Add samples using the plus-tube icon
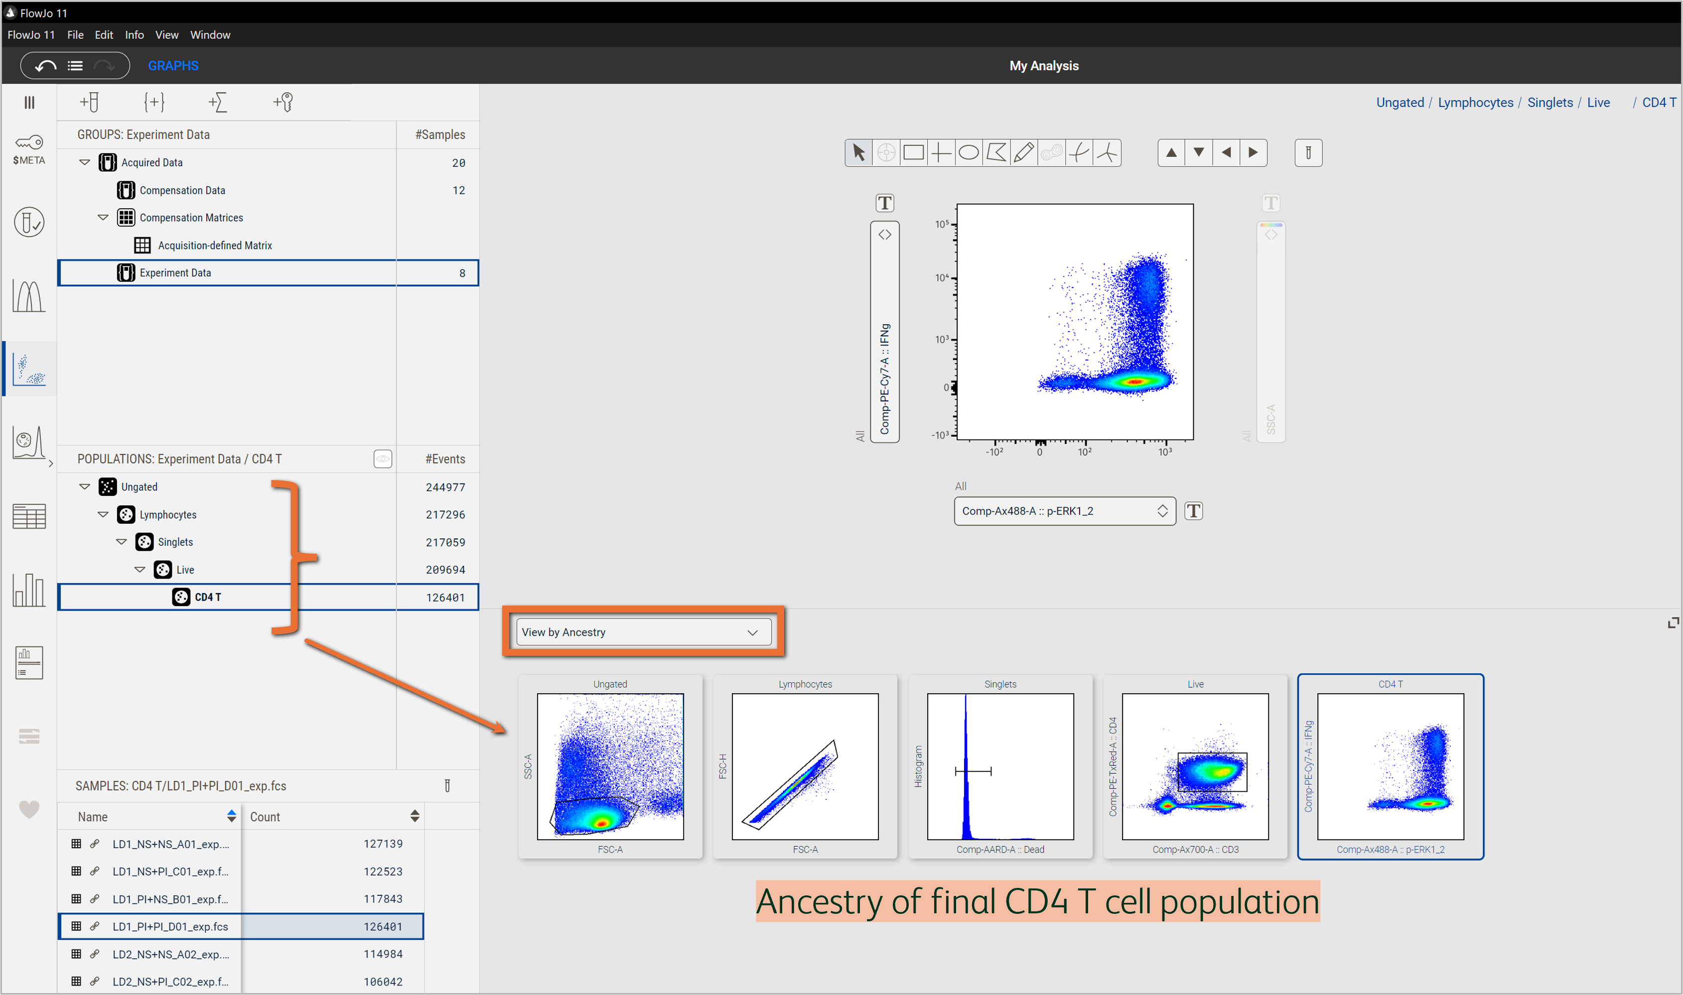The image size is (1683, 995). (89, 102)
